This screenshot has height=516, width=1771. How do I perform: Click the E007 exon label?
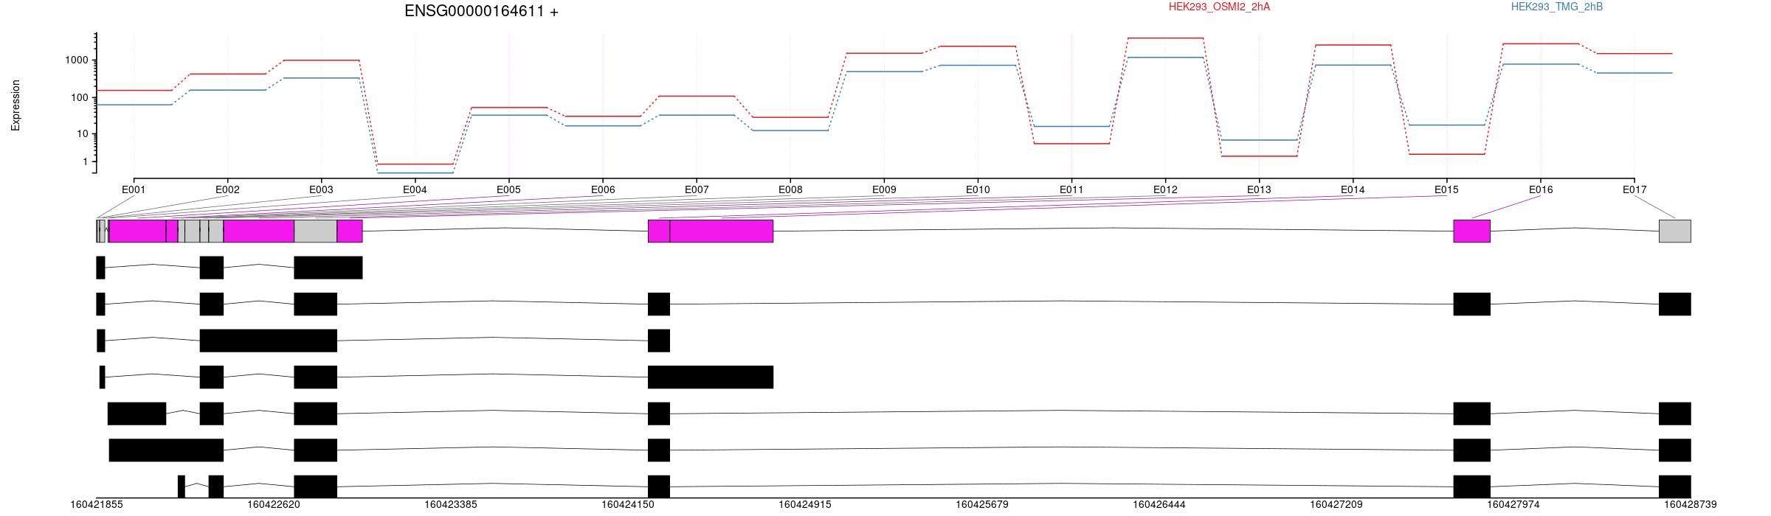(697, 189)
